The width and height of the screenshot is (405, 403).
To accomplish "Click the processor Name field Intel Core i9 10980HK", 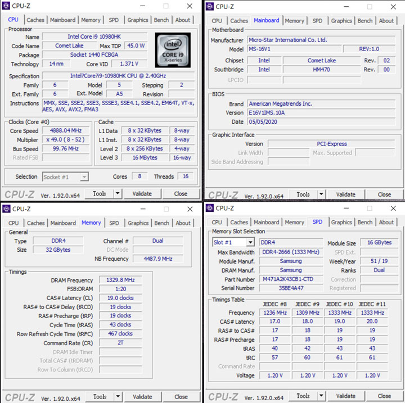I will tap(94, 37).
